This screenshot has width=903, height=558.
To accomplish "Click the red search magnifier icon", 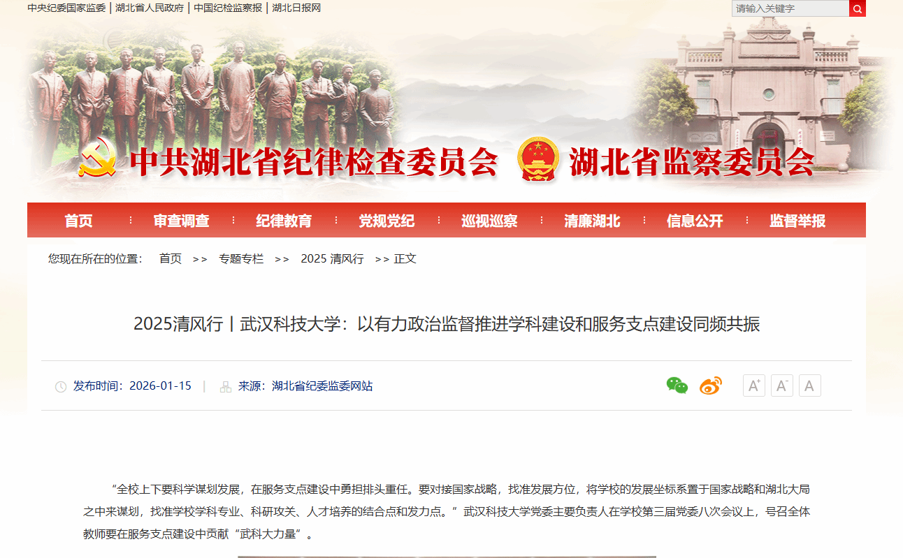I will [858, 8].
